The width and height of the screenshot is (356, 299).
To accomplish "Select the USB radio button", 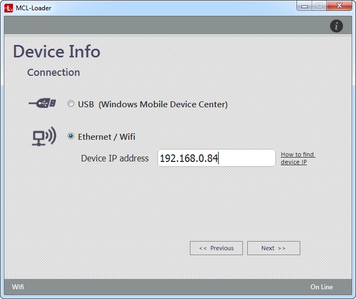I will (71, 104).
